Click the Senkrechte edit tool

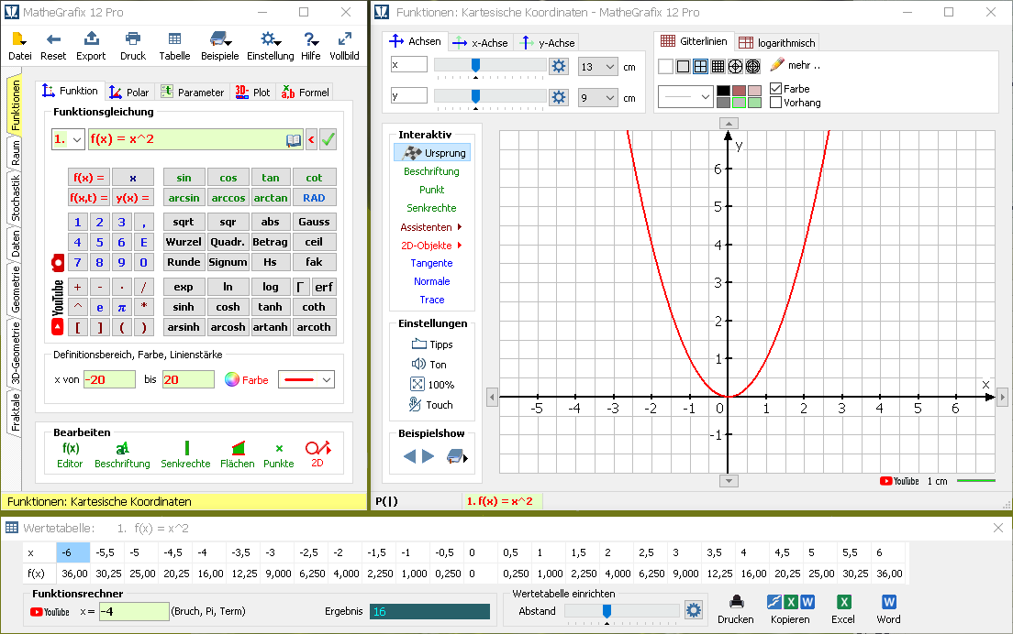point(185,454)
